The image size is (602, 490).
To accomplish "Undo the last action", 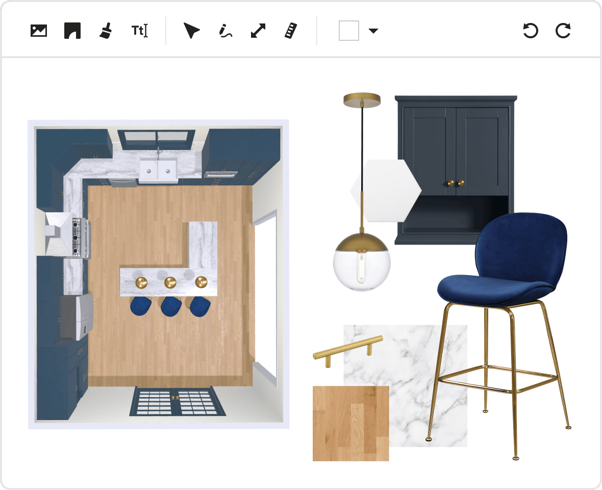I will (x=531, y=31).
